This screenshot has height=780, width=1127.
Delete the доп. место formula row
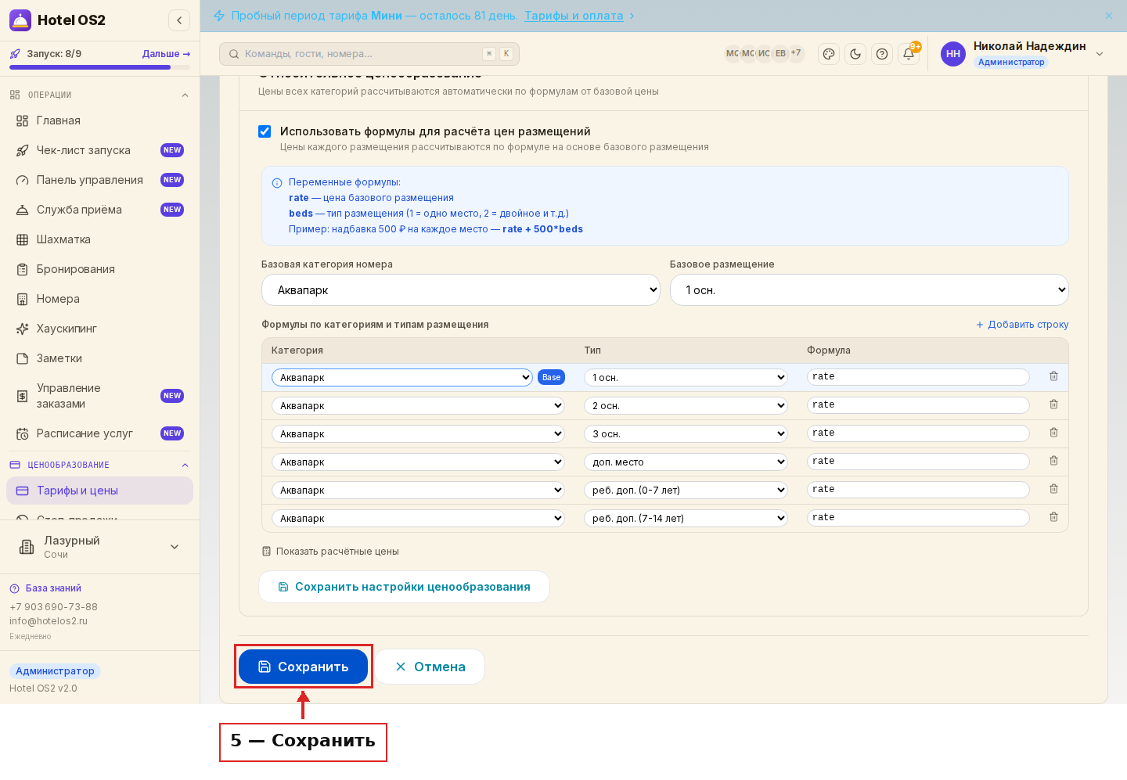[1053, 461]
